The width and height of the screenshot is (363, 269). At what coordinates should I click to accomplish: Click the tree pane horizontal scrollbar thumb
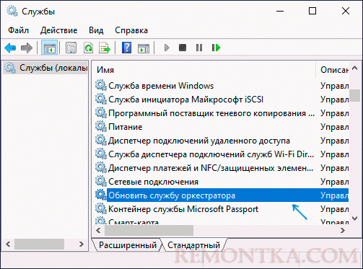39,244
